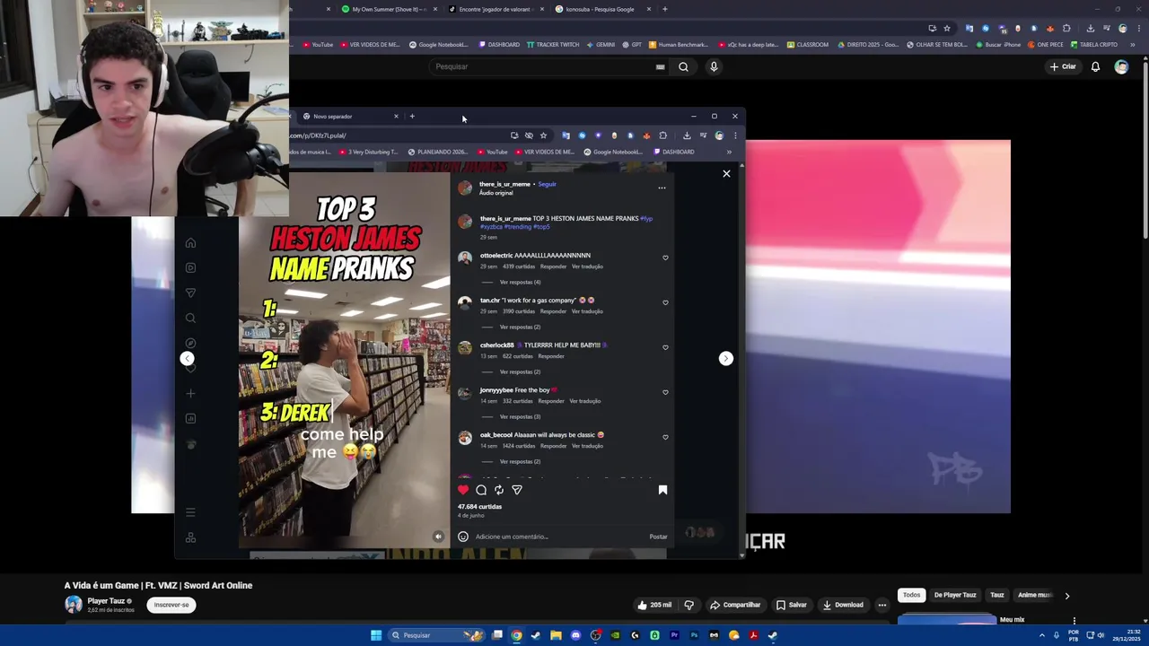
Task: Open the Instagram sidebar Reels icon
Action: pyautogui.click(x=190, y=267)
